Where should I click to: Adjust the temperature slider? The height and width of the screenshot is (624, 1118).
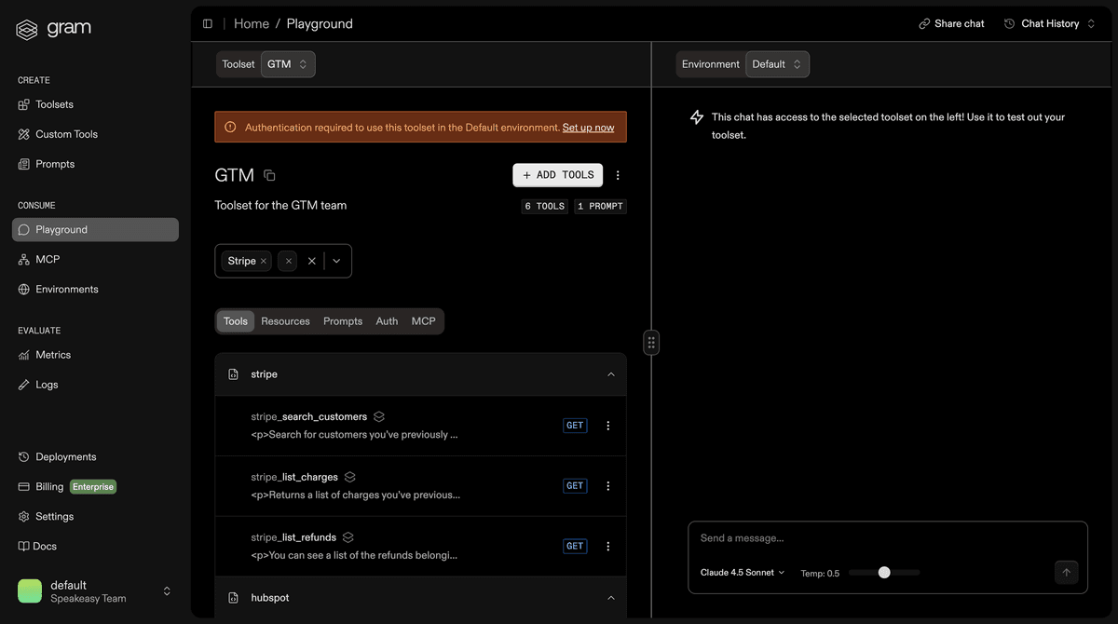click(x=883, y=572)
